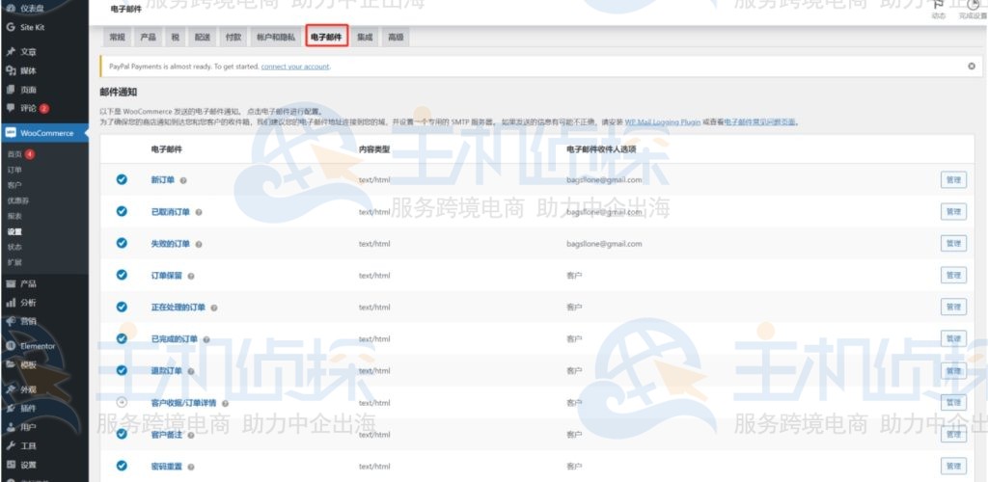Switch to the 集成 integration tab
This screenshot has width=988, height=482.
(365, 38)
